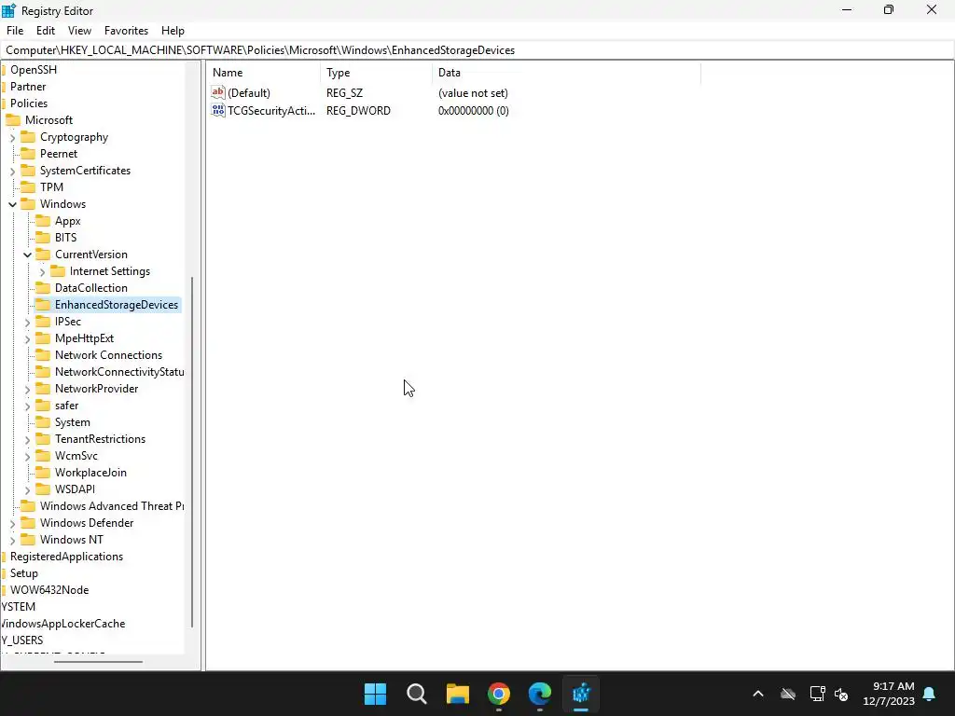955x716 pixels.
Task: Select the RegisteredApplications key
Action: tap(66, 557)
